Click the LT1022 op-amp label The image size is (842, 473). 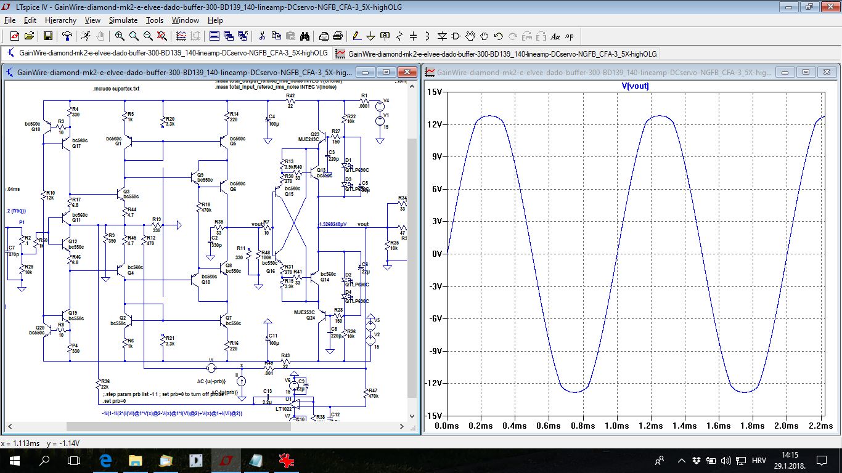[x=284, y=408]
